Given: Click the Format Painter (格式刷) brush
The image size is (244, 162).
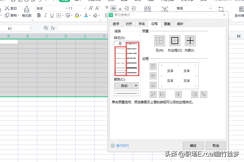Looking at the screenshot, I should (26, 10).
